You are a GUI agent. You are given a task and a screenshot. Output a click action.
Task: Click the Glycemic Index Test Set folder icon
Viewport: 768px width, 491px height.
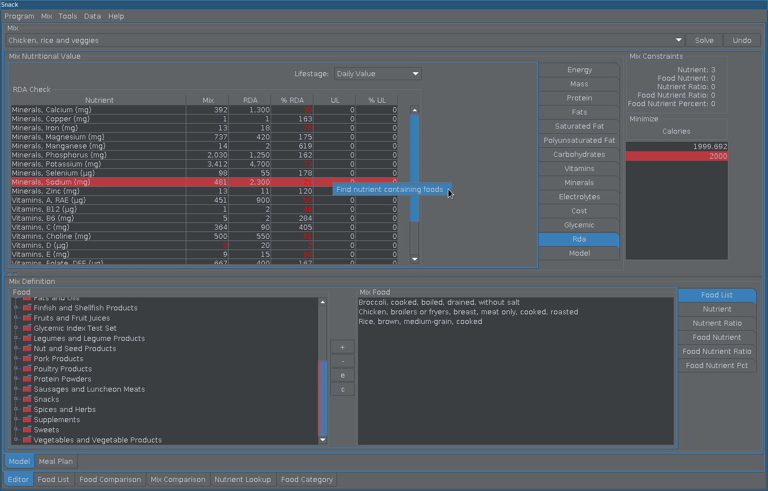pyautogui.click(x=27, y=328)
